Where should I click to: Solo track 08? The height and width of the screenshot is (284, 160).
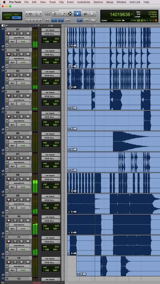click(x=21, y=179)
